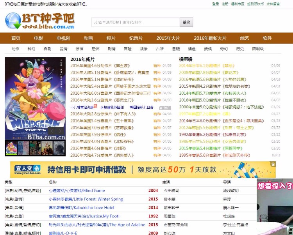Open movie link 《消失爱人》
Viewport: 293px width, 235px height.
point(102,155)
